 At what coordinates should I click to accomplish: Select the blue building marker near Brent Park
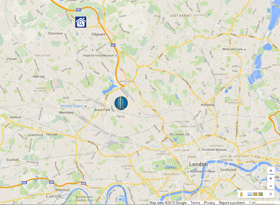point(121,103)
